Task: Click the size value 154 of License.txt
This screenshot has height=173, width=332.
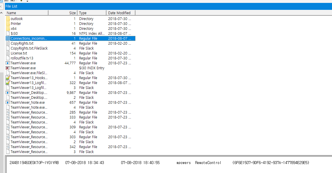Action: click(72, 53)
